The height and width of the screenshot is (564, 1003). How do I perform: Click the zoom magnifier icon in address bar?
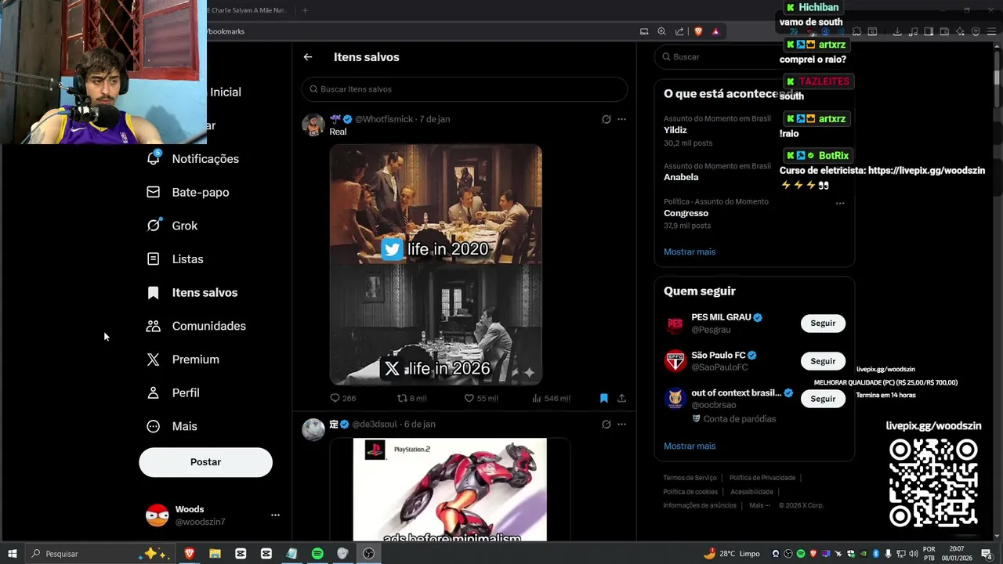(x=661, y=31)
